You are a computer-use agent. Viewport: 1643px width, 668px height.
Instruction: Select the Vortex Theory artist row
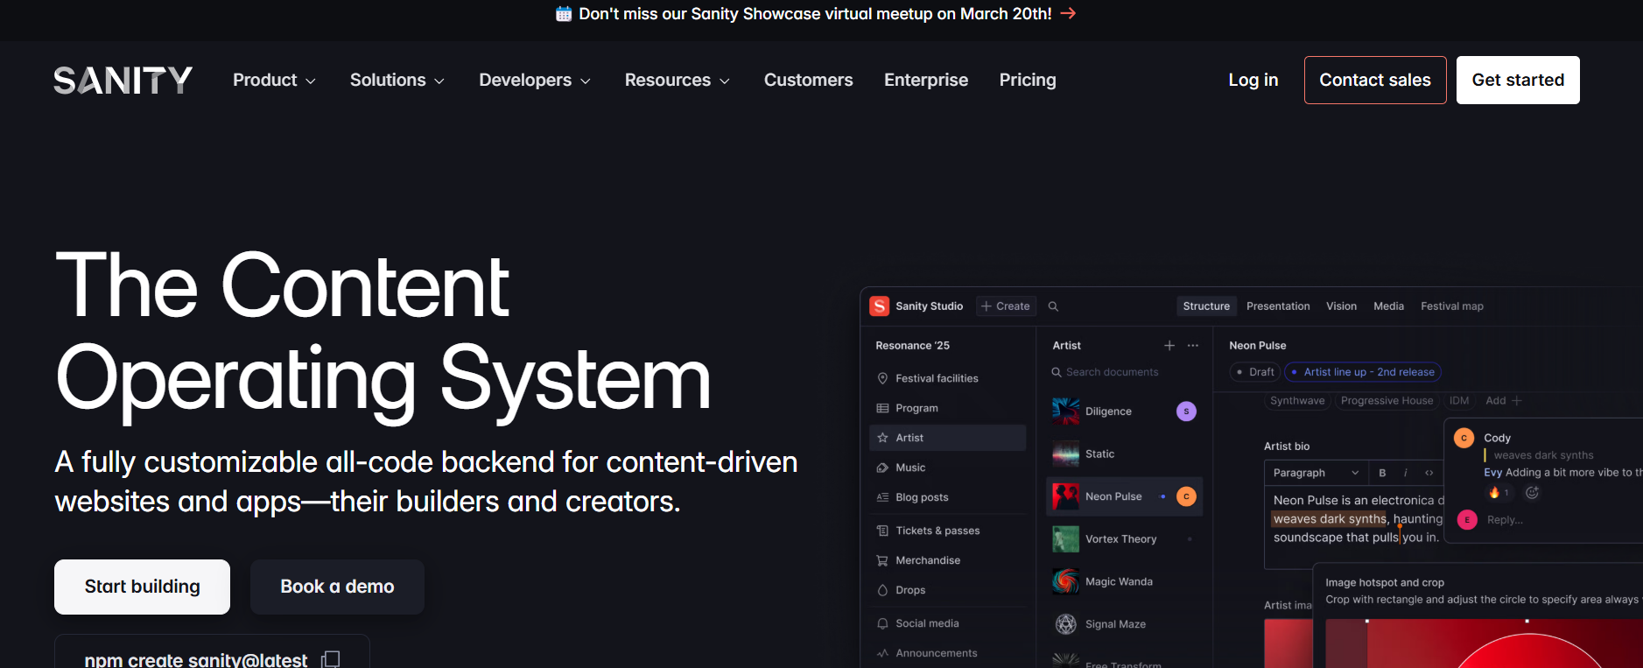[x=1125, y=539]
